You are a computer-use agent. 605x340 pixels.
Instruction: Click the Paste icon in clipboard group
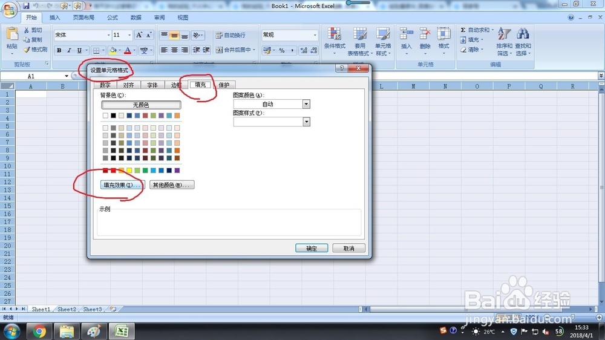click(12, 34)
